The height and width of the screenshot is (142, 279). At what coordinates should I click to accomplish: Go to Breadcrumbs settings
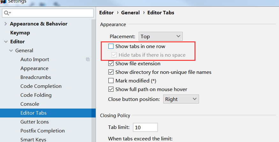(35, 77)
